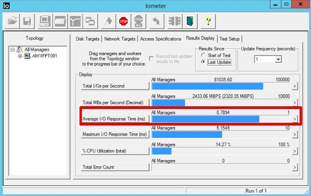This screenshot has width=311, height=196.
Task: Select the Start of Test radio option
Action: tap(203, 55)
